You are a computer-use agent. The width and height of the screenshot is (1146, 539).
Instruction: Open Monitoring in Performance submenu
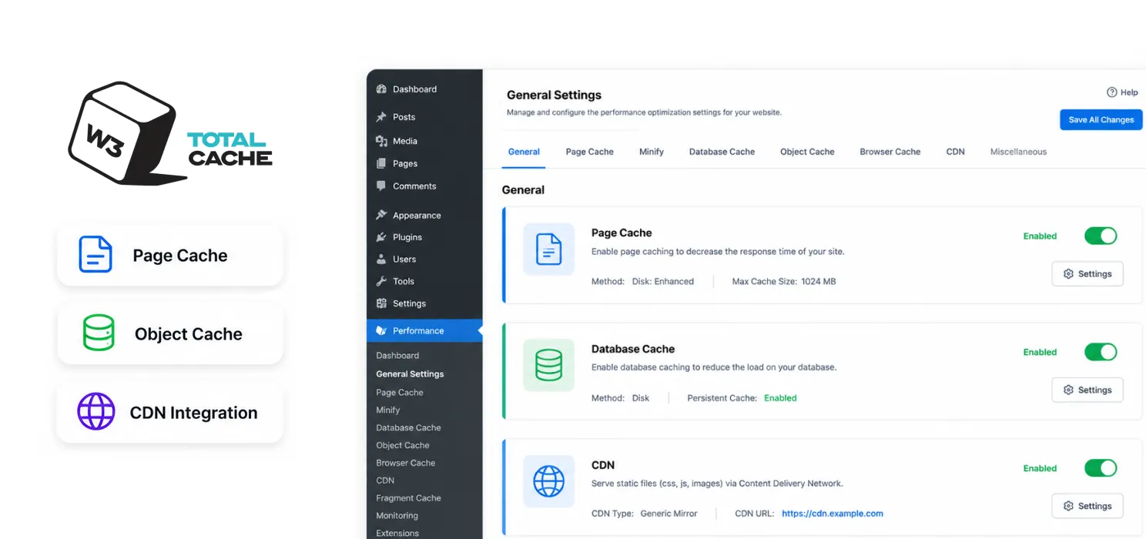397,516
